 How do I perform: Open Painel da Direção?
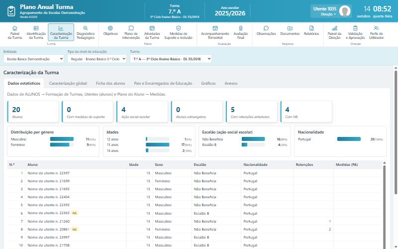pyautogui.click(x=334, y=32)
